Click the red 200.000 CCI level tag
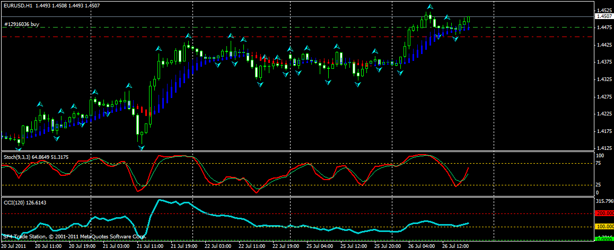 604,213
